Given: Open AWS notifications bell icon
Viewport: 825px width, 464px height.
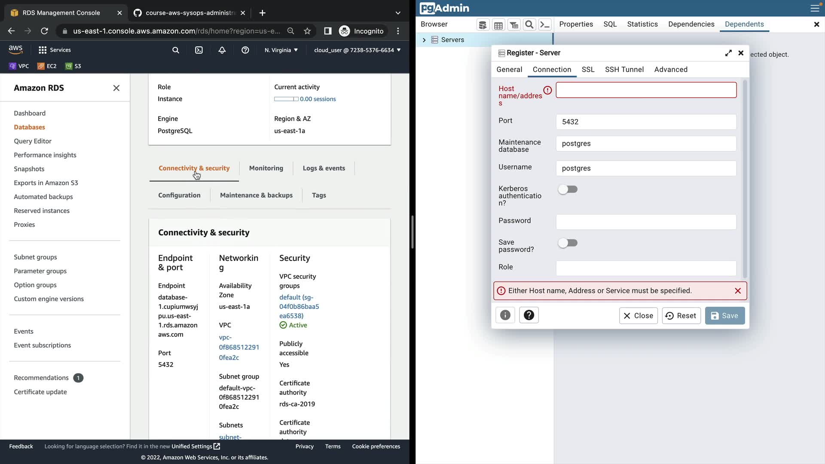Looking at the screenshot, I should (222, 50).
